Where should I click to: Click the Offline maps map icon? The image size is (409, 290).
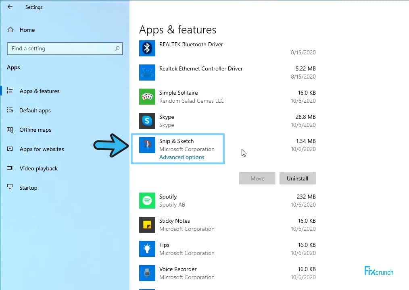(x=10, y=130)
